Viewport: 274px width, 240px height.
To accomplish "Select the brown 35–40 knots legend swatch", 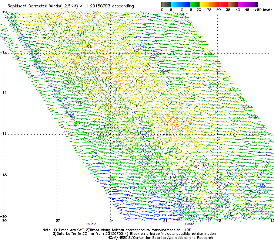I will 233,4.
